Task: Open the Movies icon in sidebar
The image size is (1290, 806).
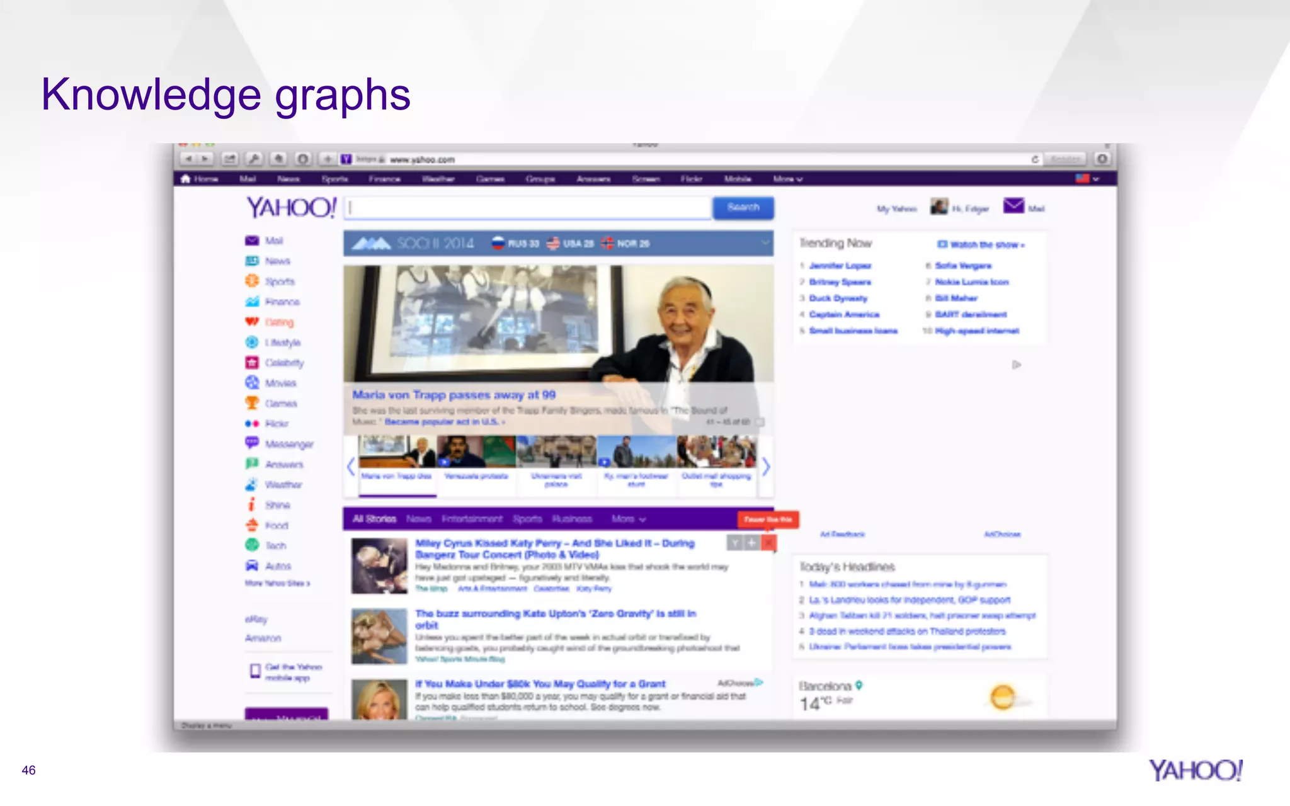Action: [252, 382]
